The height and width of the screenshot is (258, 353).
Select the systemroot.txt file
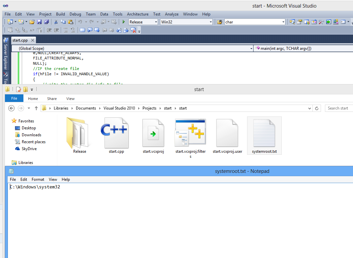(264, 136)
